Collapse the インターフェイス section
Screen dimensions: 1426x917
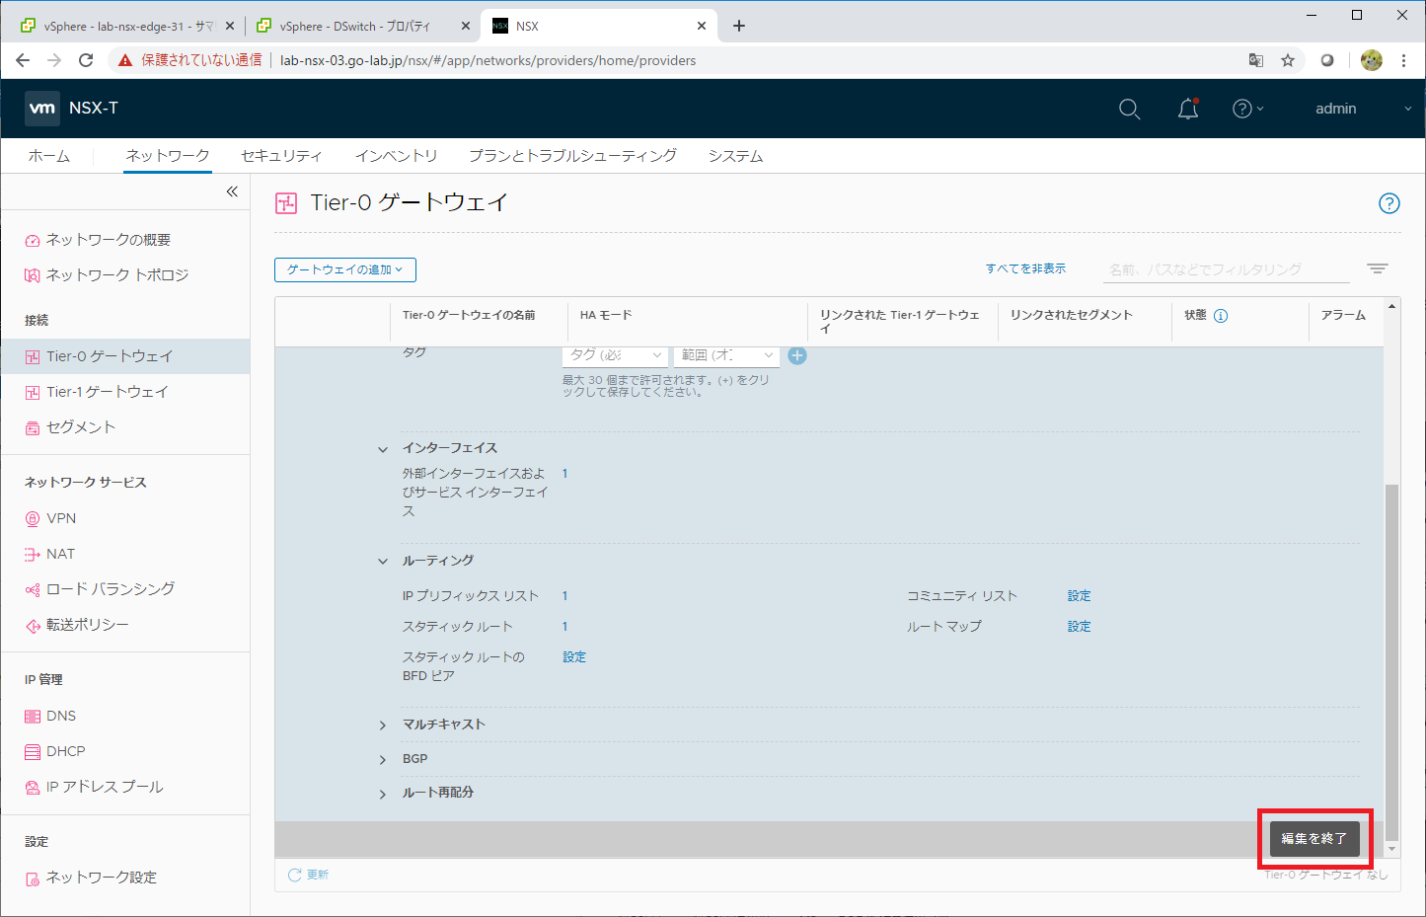(x=383, y=449)
